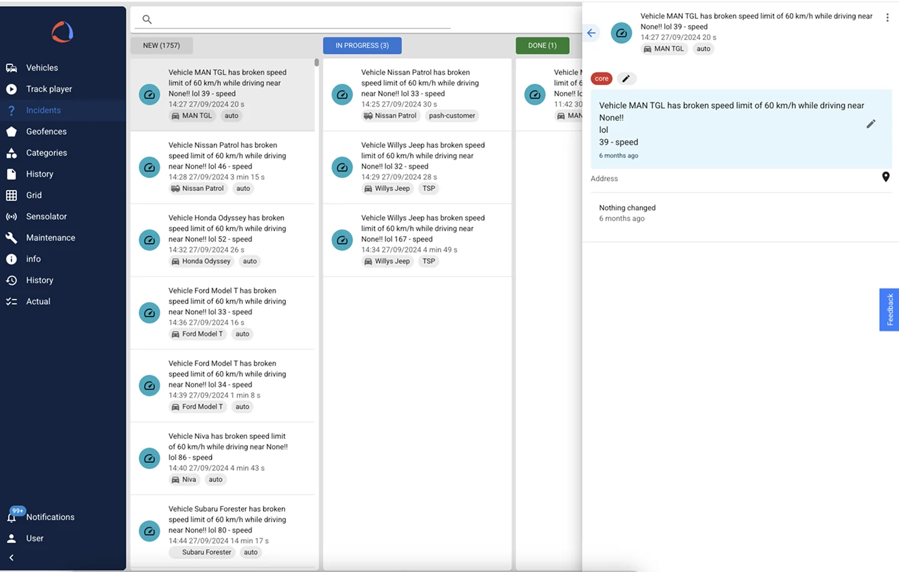Select the IN PROGRESS (3) column tab
The image size is (899, 572).
[x=362, y=46]
